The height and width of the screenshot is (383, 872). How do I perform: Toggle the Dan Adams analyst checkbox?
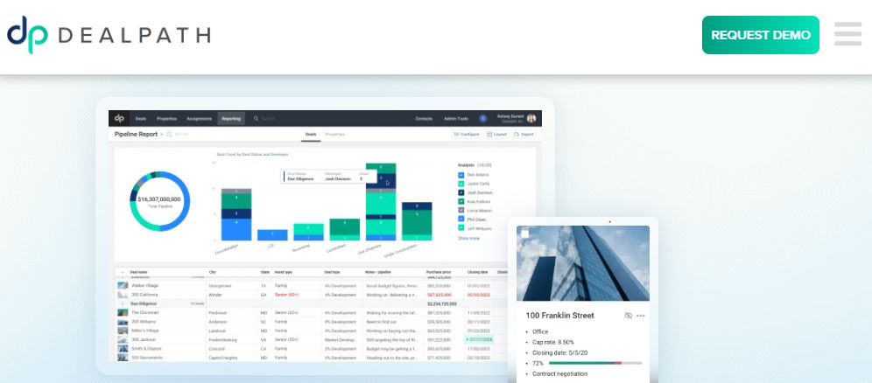coord(461,175)
